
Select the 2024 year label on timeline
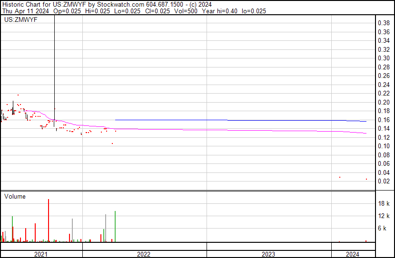353,254
